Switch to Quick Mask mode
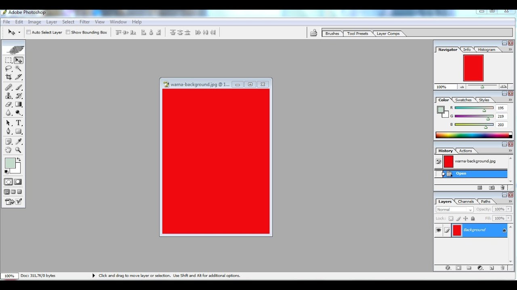 click(18, 182)
